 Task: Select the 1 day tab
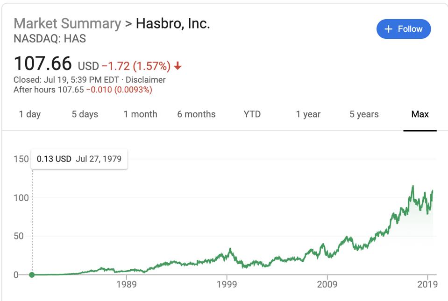(x=30, y=114)
